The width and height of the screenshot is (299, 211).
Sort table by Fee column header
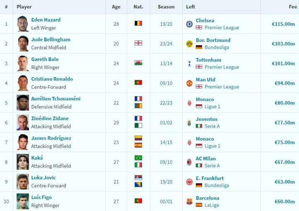293,7
